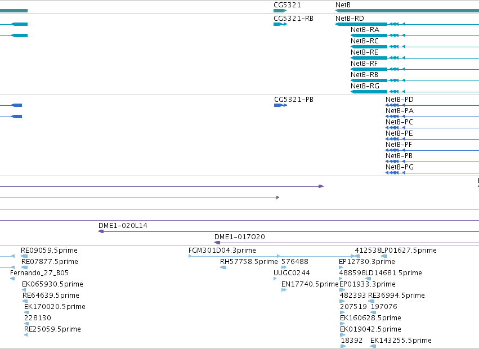The width and height of the screenshot is (479, 349).
Task: Select the RE36994.5prime EST label
Action: pyautogui.click(x=396, y=296)
